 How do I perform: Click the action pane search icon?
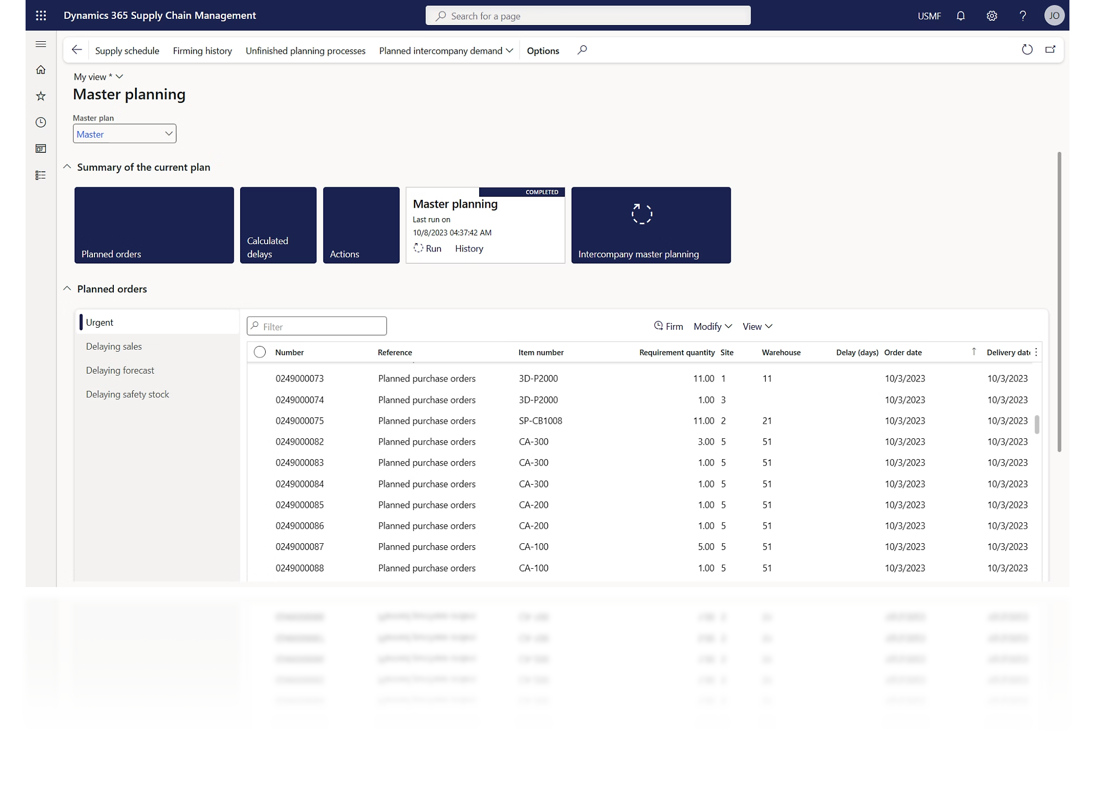point(582,50)
